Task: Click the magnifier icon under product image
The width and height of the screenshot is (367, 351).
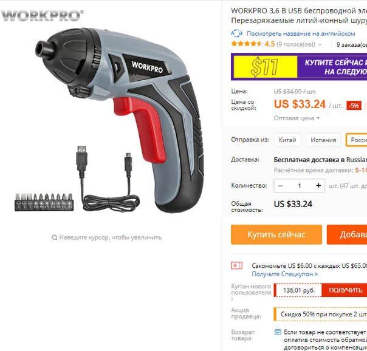Action: click(54, 237)
